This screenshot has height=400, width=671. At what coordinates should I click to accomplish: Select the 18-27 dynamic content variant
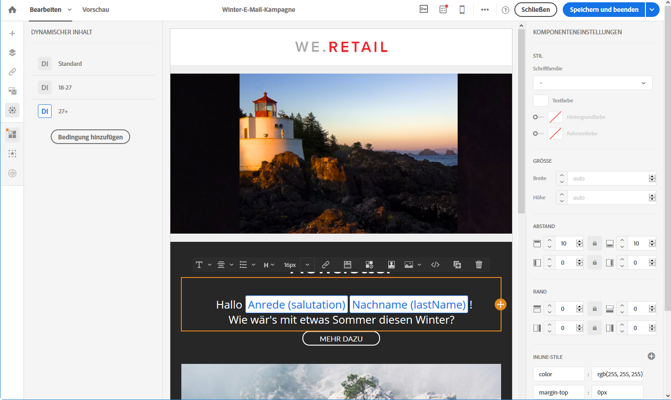(65, 88)
